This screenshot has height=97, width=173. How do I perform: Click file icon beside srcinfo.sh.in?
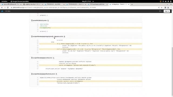pyautogui.click(x=32, y=58)
